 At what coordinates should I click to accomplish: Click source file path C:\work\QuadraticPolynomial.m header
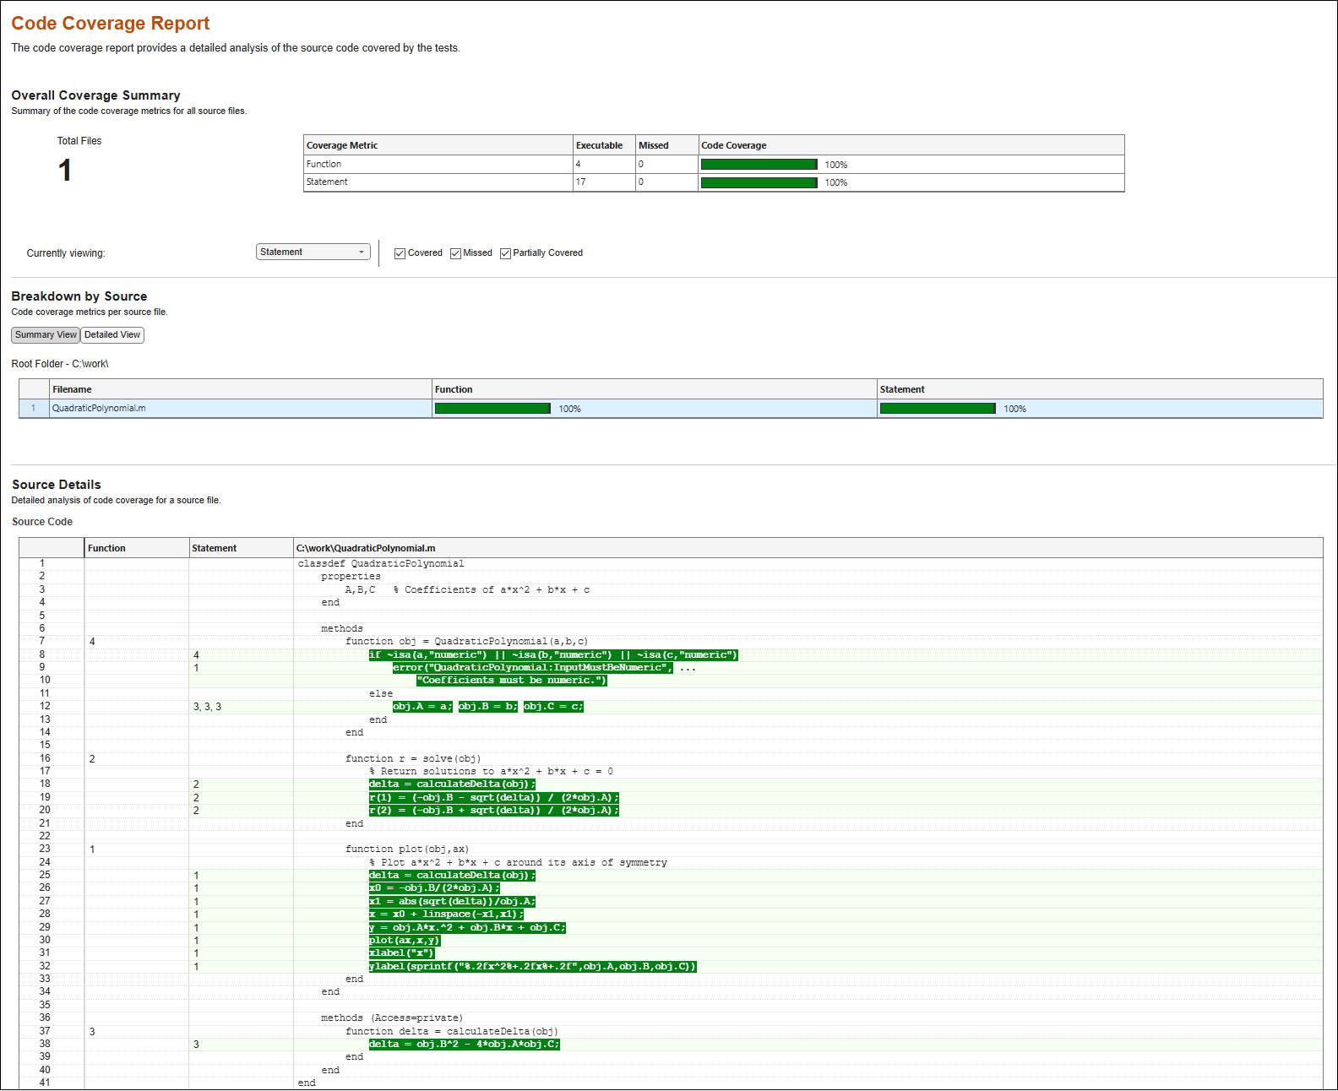pyautogui.click(x=366, y=548)
